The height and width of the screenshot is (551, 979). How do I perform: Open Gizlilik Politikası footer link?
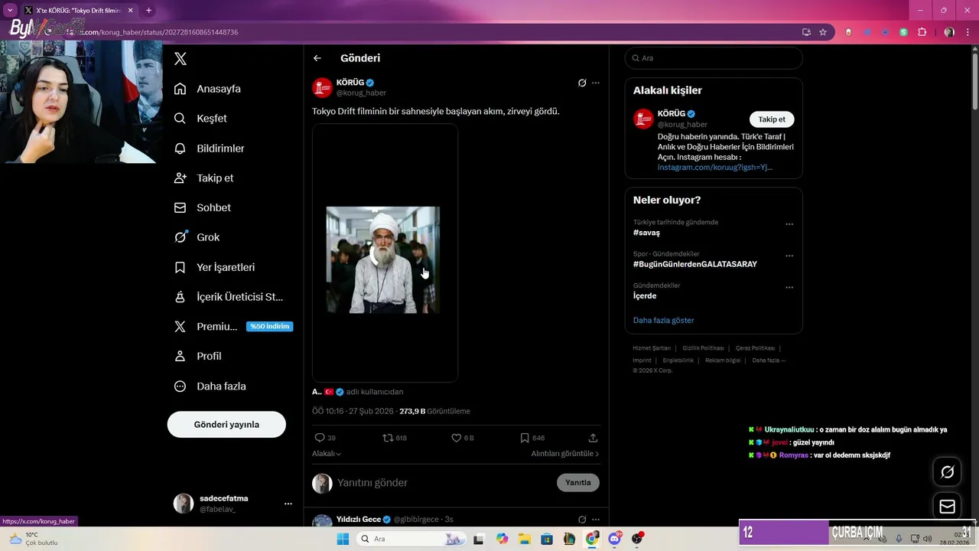click(x=703, y=348)
